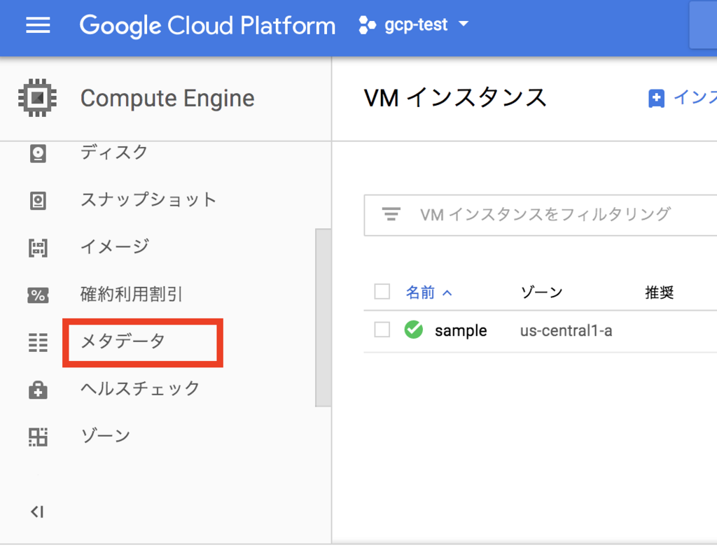Collapse the sidebar with the arrow icon

pos(37,512)
